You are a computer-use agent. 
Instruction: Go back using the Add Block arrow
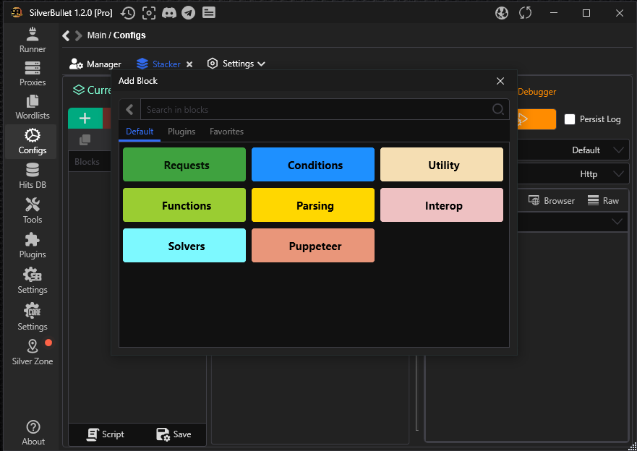(x=129, y=109)
